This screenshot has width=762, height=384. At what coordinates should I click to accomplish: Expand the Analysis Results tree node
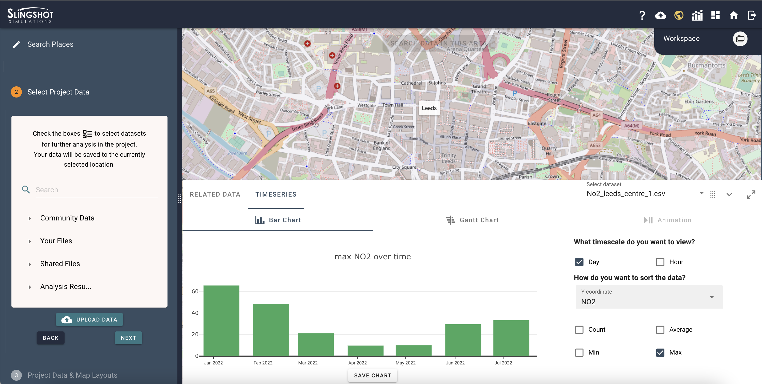tap(29, 287)
